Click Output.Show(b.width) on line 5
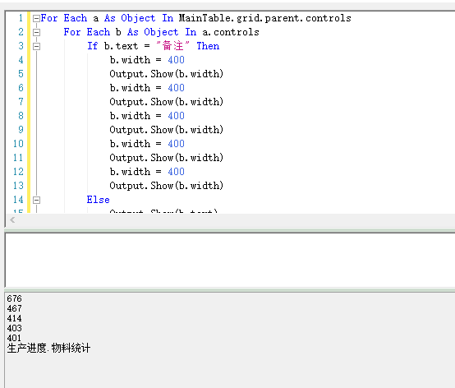Image resolution: width=455 pixels, height=388 pixels. (x=166, y=74)
